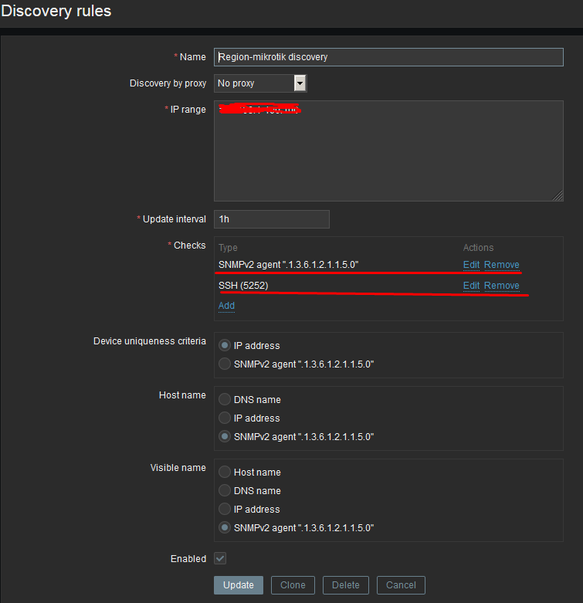
Task: Set Visible name to Host name
Action: [225, 473]
